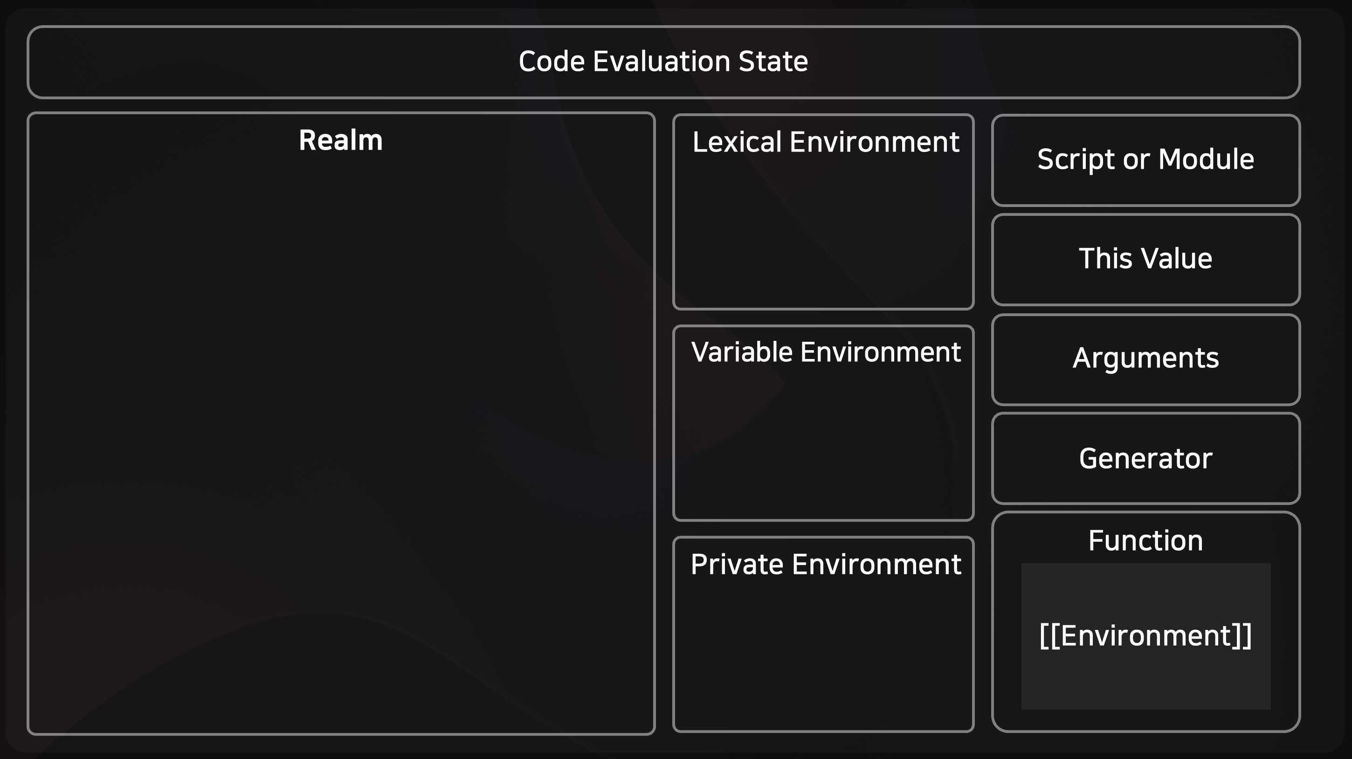Click the word 'Module' in the right column
The height and width of the screenshot is (759, 1352).
(1206, 159)
